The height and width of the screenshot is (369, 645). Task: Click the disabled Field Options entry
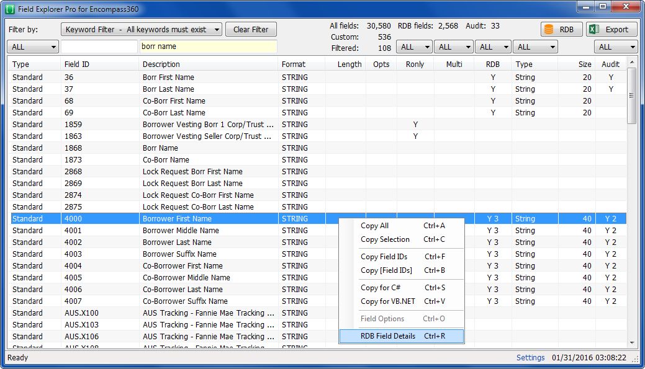coord(402,319)
